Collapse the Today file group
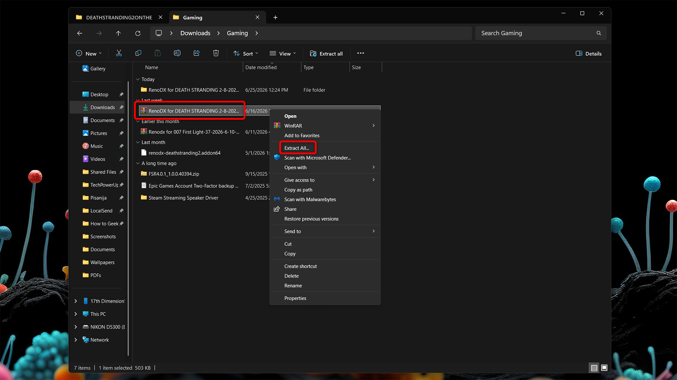The image size is (677, 380). coord(138,79)
